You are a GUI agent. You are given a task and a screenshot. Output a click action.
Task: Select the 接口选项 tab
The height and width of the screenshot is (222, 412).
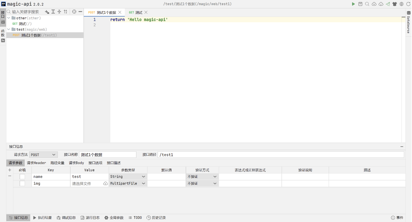tap(95, 163)
